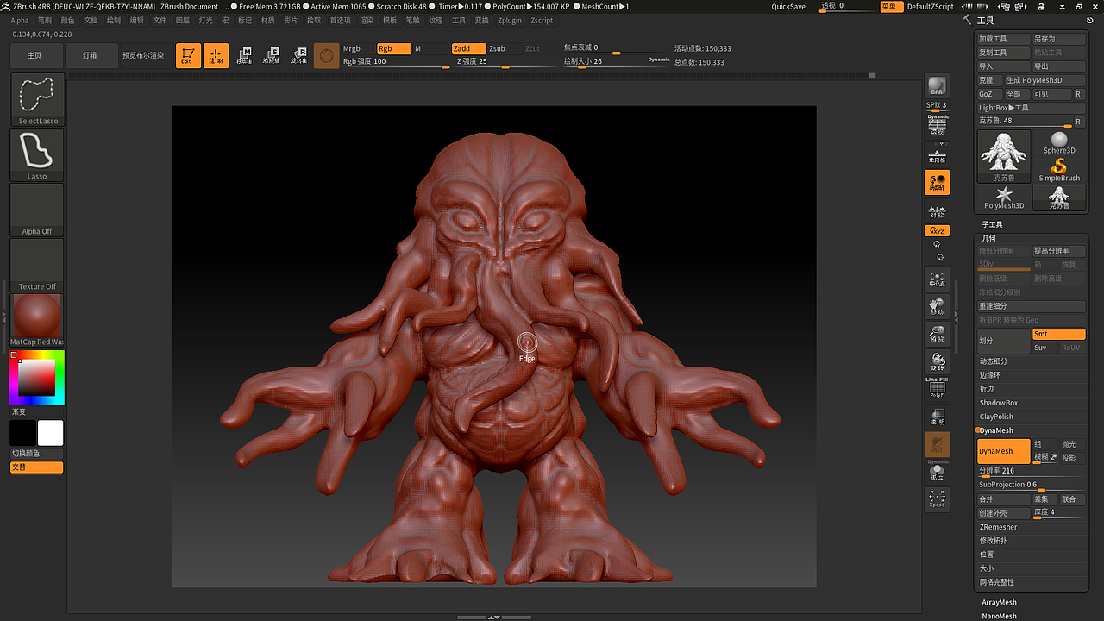
Task: Activate the XYZ symmetry icon
Action: click(937, 230)
